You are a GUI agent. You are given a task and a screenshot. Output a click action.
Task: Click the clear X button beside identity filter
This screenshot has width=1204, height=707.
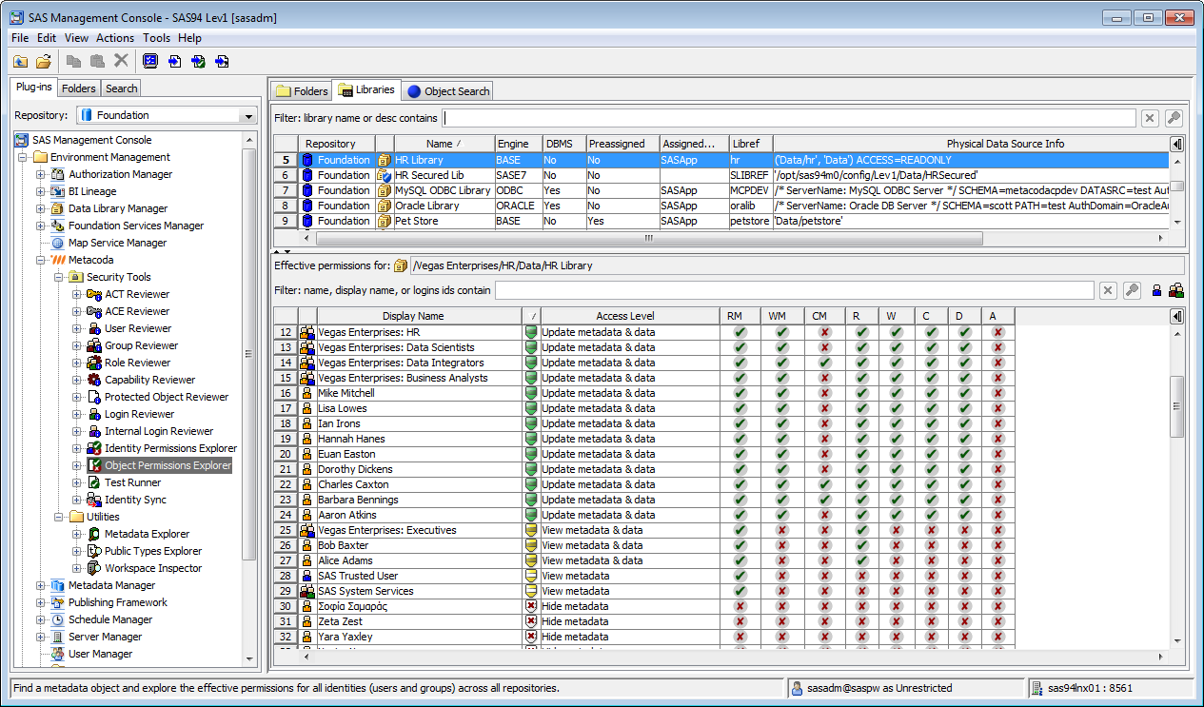1108,290
